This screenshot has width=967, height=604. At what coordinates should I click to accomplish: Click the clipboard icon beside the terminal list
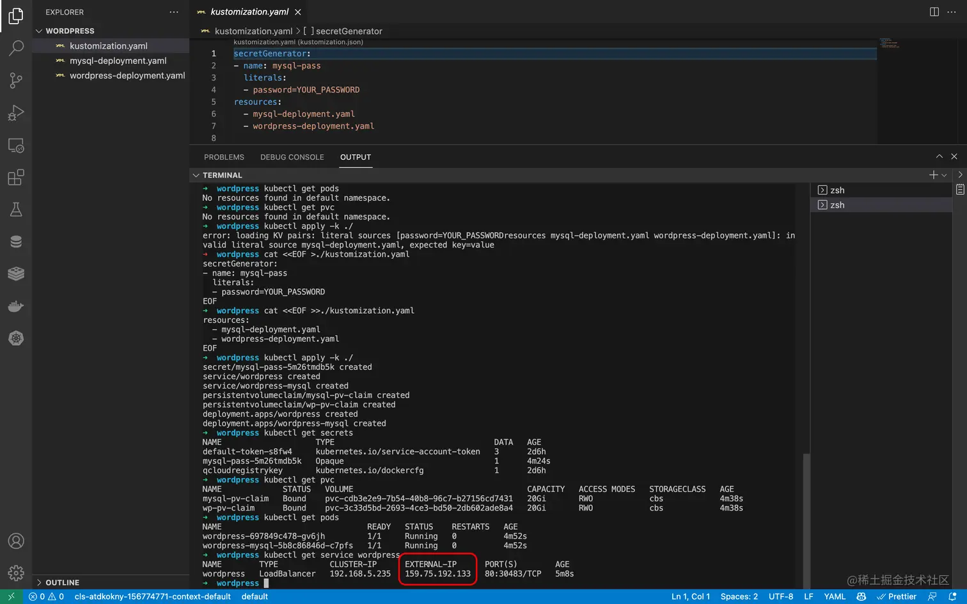pyautogui.click(x=960, y=189)
